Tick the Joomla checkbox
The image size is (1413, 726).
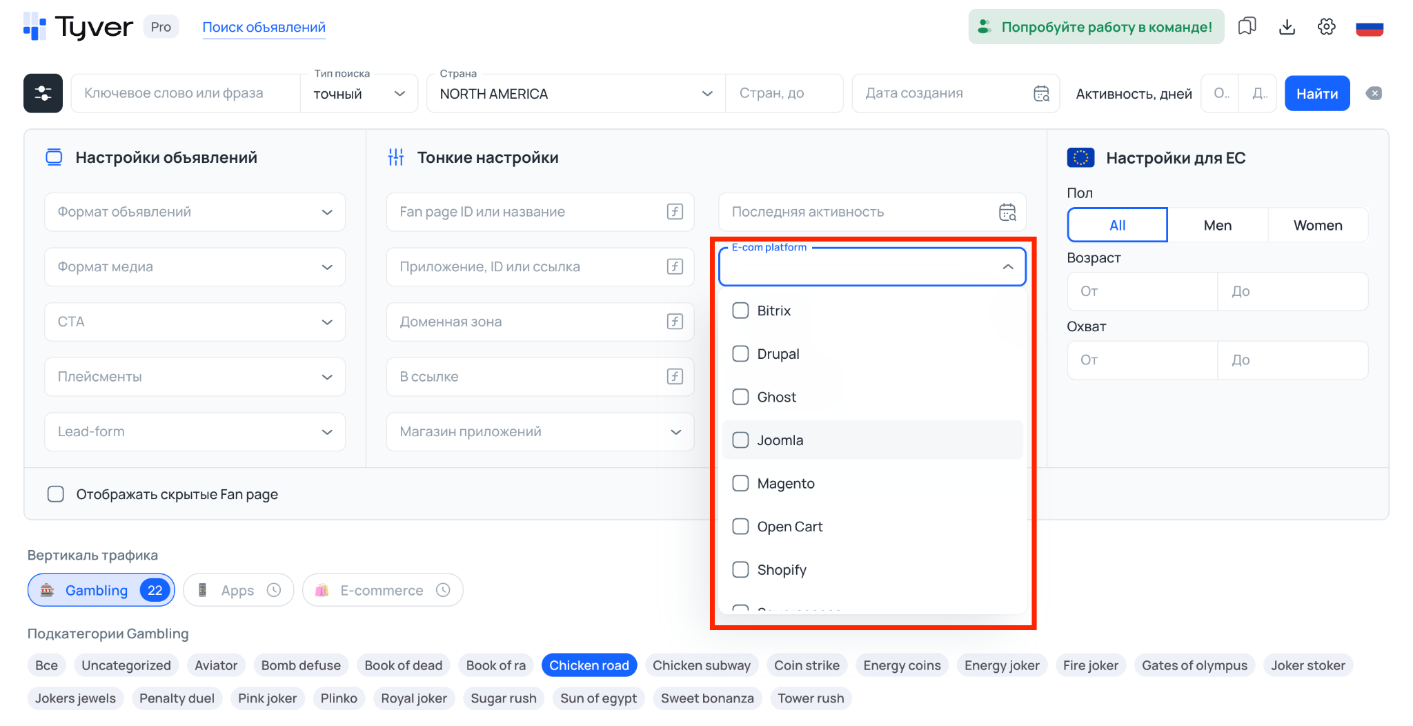tap(740, 440)
